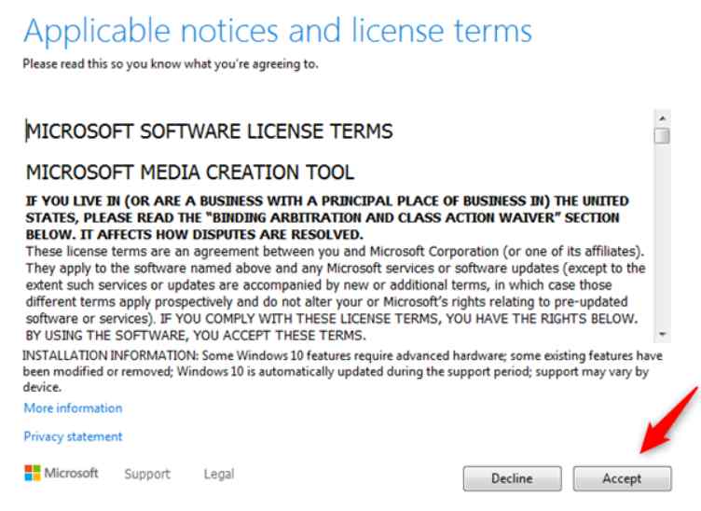Image resolution: width=701 pixels, height=511 pixels.
Task: Open the More information link
Action: (73, 408)
